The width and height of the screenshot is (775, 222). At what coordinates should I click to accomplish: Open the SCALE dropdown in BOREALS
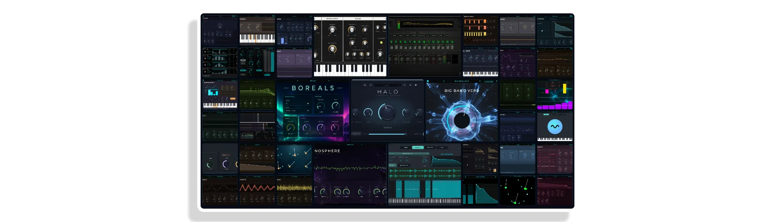pos(297,110)
